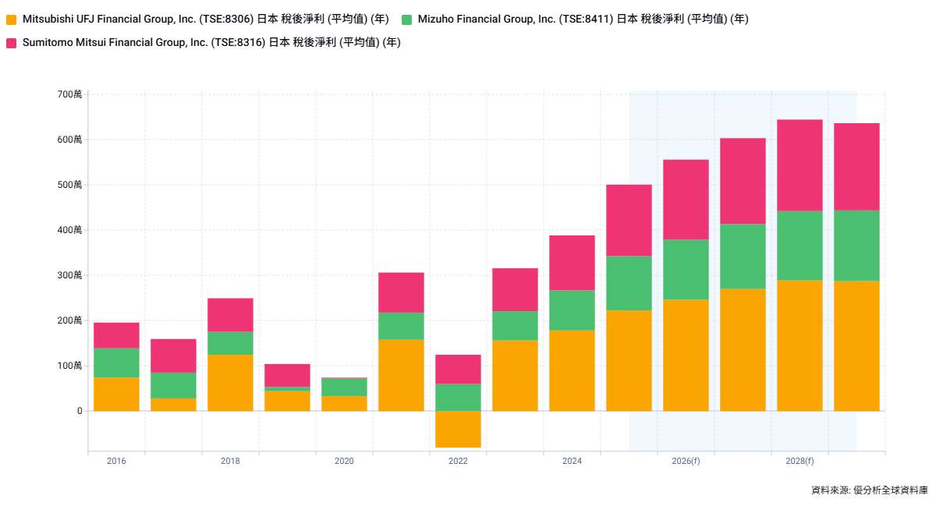Click the orange segment of the 2020 bar
936x506 pixels.
(x=344, y=404)
